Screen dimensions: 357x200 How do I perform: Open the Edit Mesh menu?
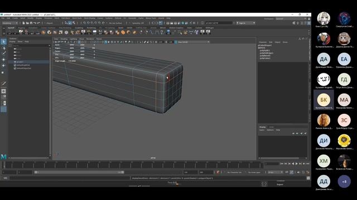pos(66,18)
